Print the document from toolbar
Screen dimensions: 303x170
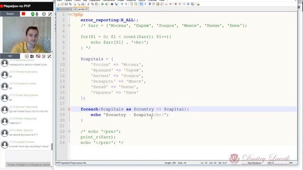83,4
